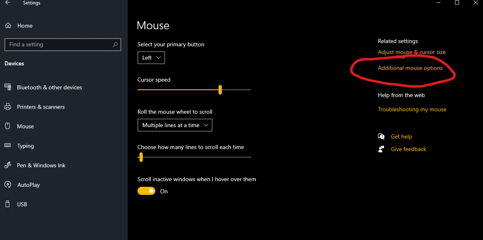Click the USB icon in sidebar
The image size is (483, 240).
click(x=8, y=204)
